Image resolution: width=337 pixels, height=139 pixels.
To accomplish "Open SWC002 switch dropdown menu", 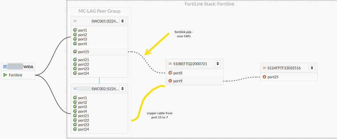I will point(122,89).
